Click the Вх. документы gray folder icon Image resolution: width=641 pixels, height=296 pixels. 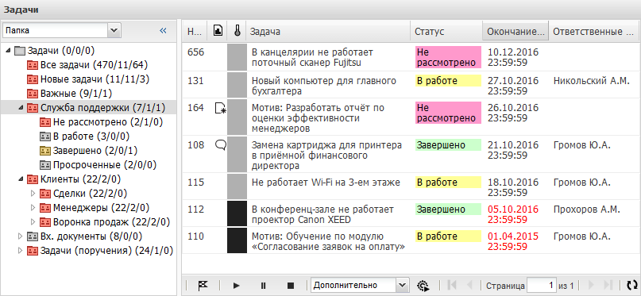[33, 236]
